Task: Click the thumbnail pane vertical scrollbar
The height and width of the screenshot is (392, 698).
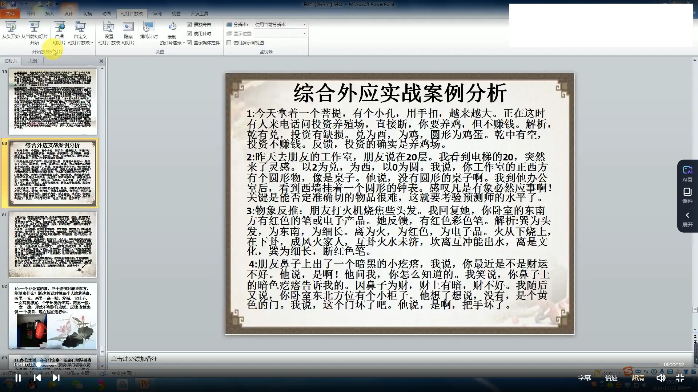Action: click(102, 351)
